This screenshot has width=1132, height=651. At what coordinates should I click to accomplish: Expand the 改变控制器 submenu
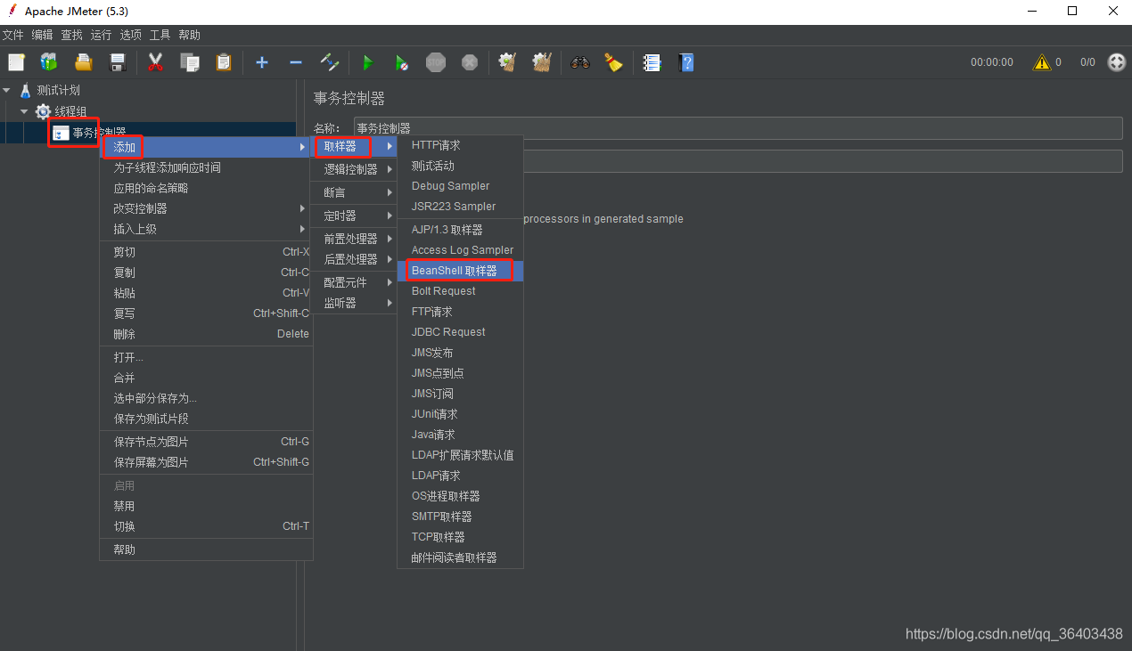[206, 208]
